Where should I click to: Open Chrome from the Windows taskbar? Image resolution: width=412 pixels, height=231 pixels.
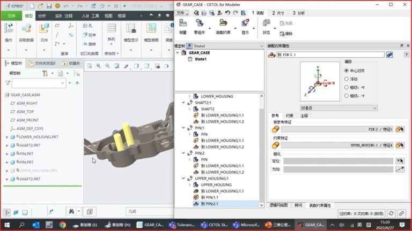coord(63,225)
